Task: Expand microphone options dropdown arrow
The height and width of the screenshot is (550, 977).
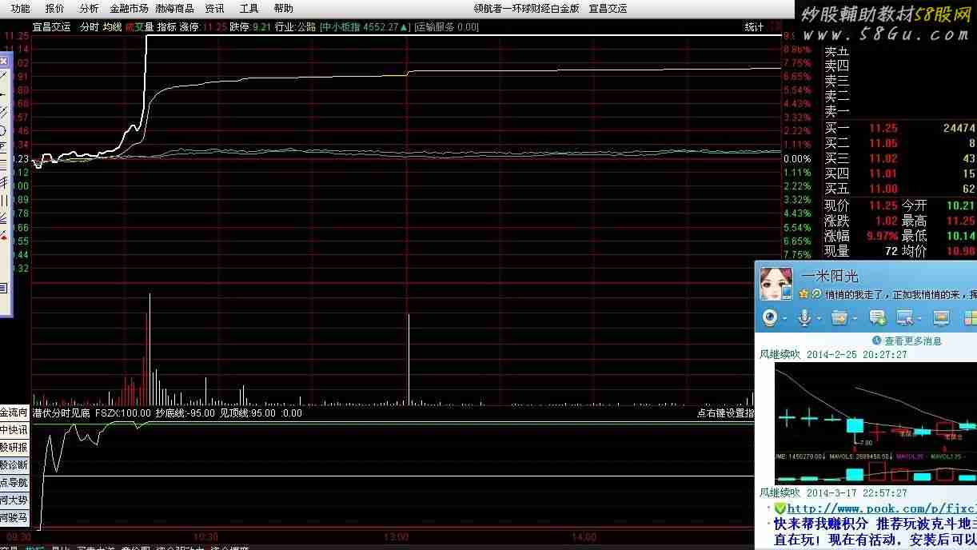Action: pyautogui.click(x=819, y=319)
